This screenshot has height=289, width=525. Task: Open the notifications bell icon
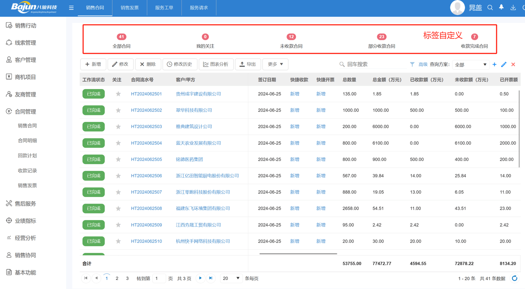tap(501, 7)
